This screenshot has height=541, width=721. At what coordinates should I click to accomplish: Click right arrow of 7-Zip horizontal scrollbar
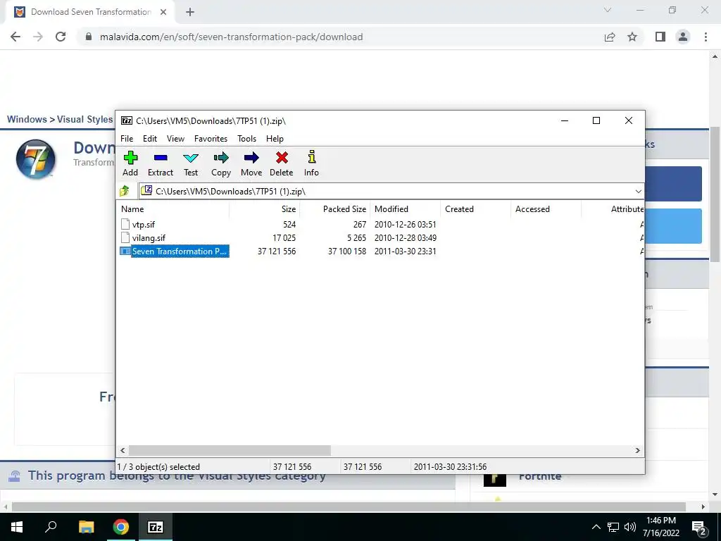[637, 450]
